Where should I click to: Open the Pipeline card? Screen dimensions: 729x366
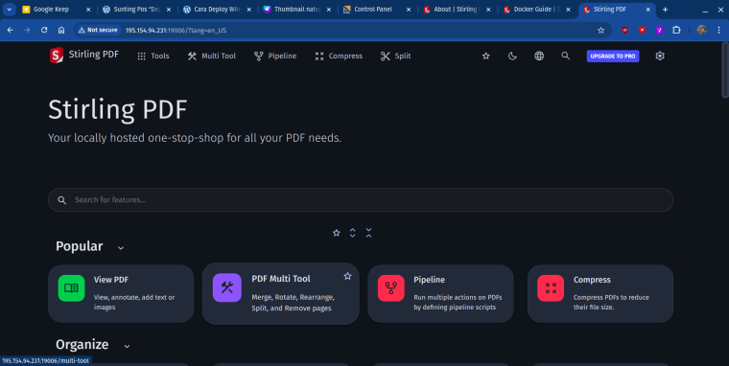coord(440,293)
